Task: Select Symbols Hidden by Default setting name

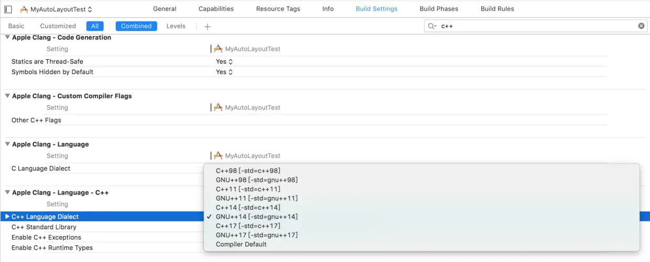Action: pyautogui.click(x=52, y=72)
